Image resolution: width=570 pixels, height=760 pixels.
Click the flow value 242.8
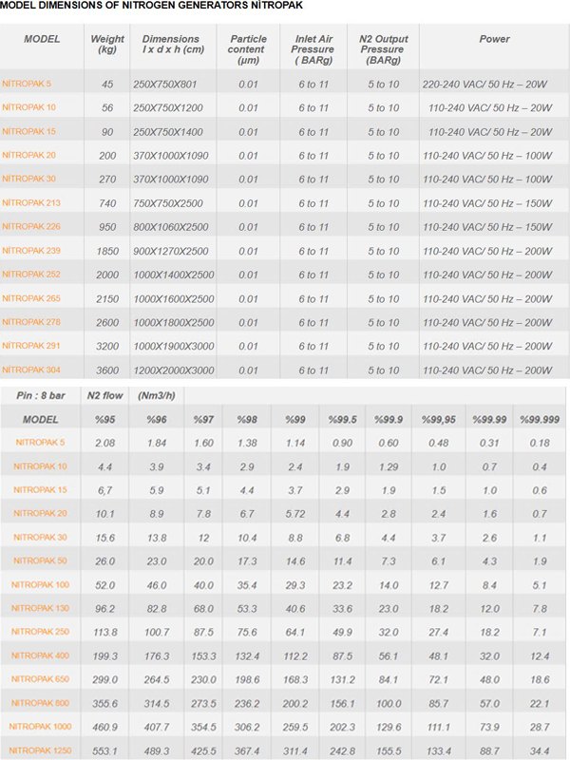pos(343,750)
